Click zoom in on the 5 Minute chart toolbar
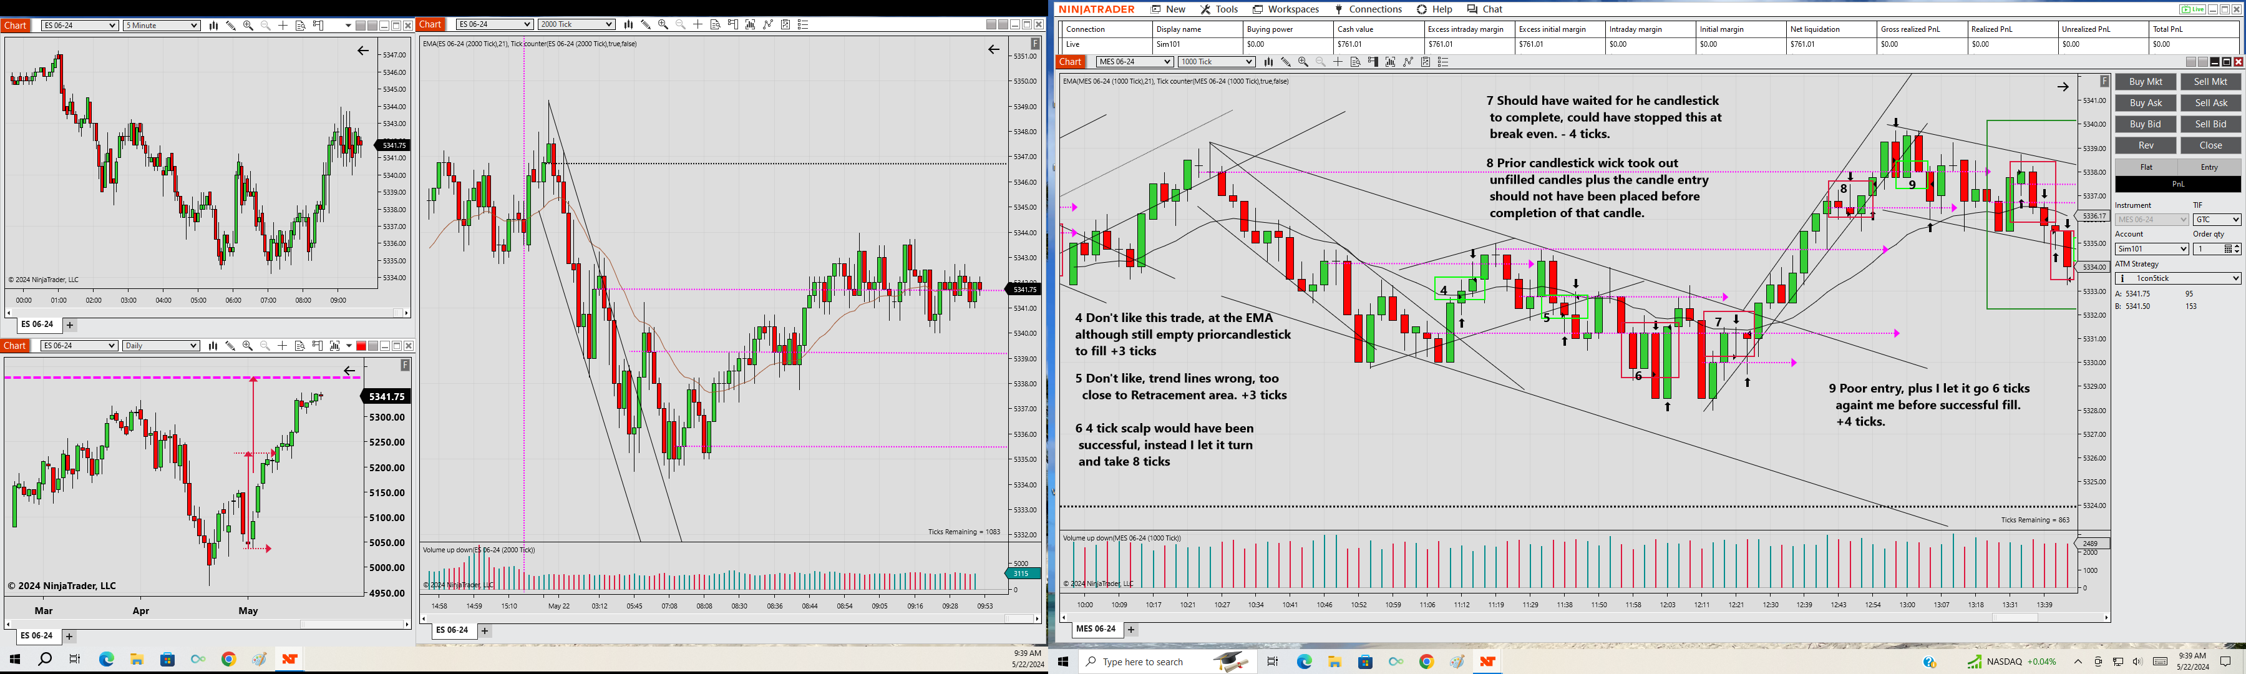This screenshot has height=674, width=2246. [248, 26]
